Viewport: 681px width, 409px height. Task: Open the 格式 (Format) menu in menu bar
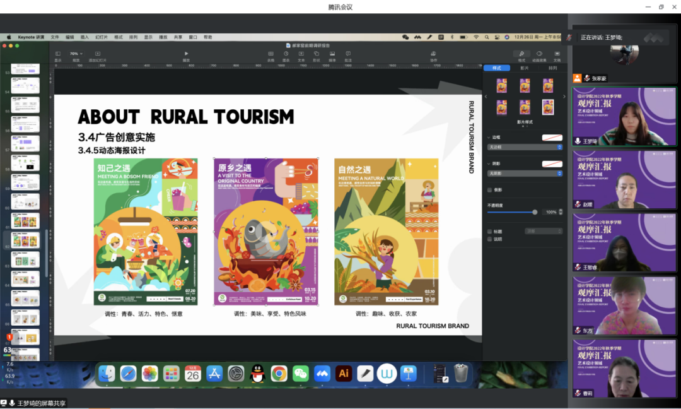pyautogui.click(x=118, y=37)
